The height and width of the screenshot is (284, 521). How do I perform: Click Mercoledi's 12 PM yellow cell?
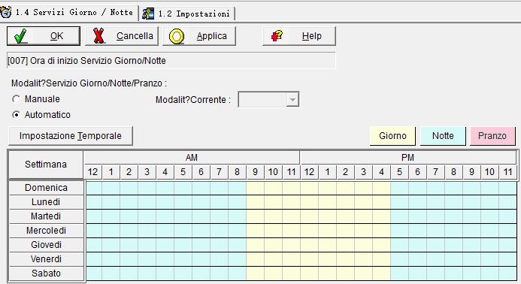click(x=309, y=231)
